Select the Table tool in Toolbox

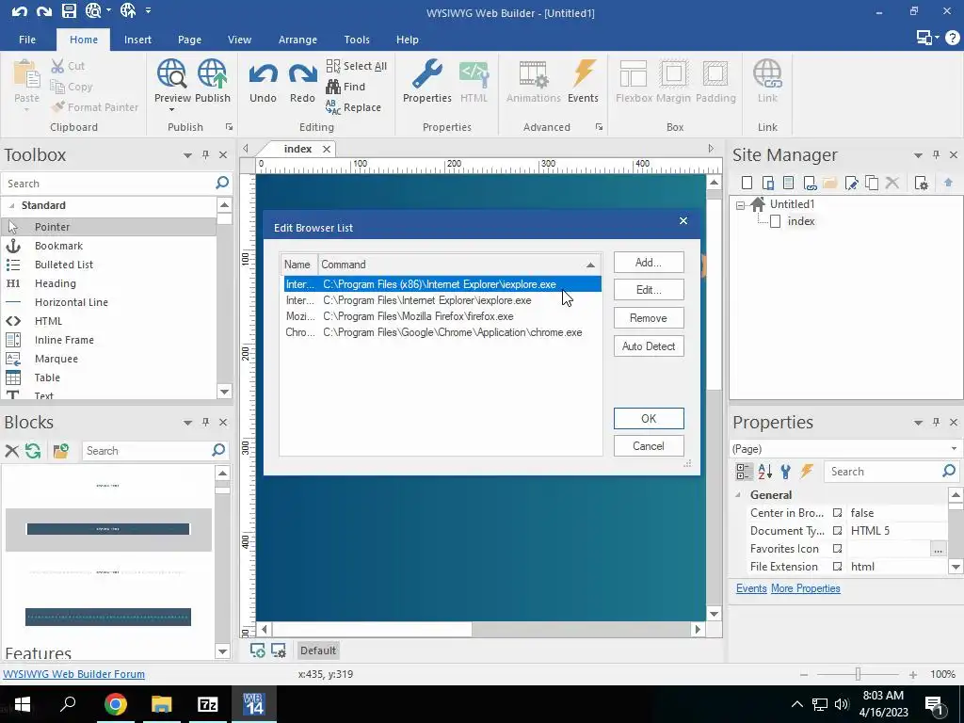108,378
